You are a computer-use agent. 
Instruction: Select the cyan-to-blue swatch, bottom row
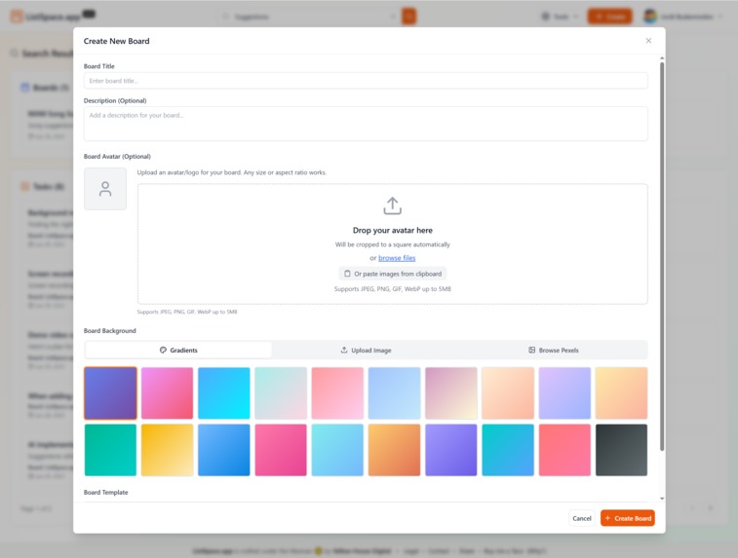click(x=508, y=450)
